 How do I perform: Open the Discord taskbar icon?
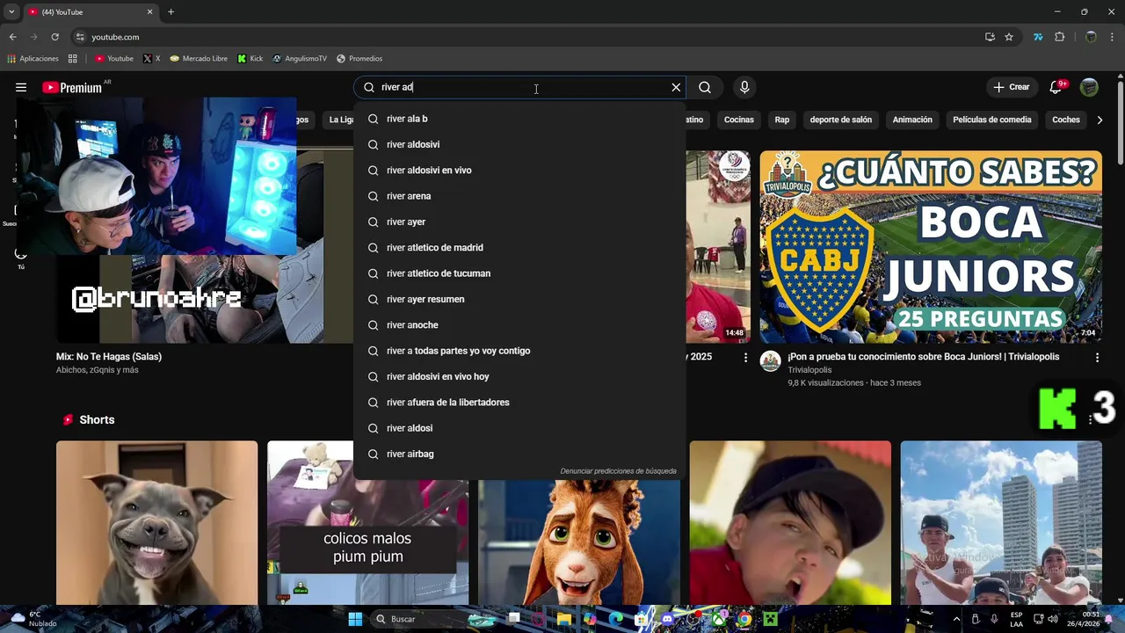click(668, 619)
